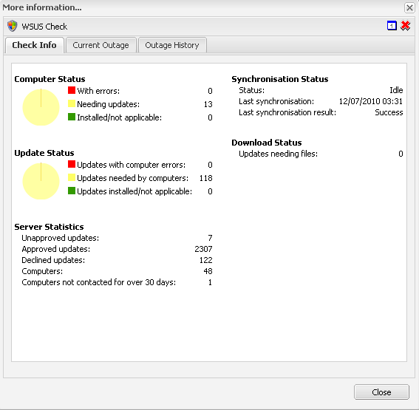Click the 'Unapproved updates:' label
The height and width of the screenshot is (410, 419).
(61, 238)
